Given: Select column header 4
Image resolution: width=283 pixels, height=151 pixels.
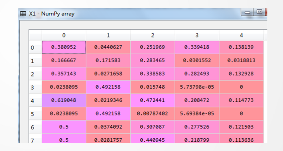Looking at the screenshot, I should pyautogui.click(x=241, y=35).
